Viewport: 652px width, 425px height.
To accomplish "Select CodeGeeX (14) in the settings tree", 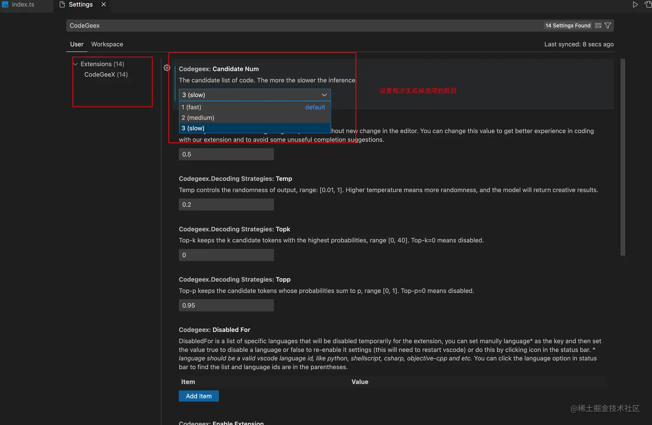I will tap(106, 75).
